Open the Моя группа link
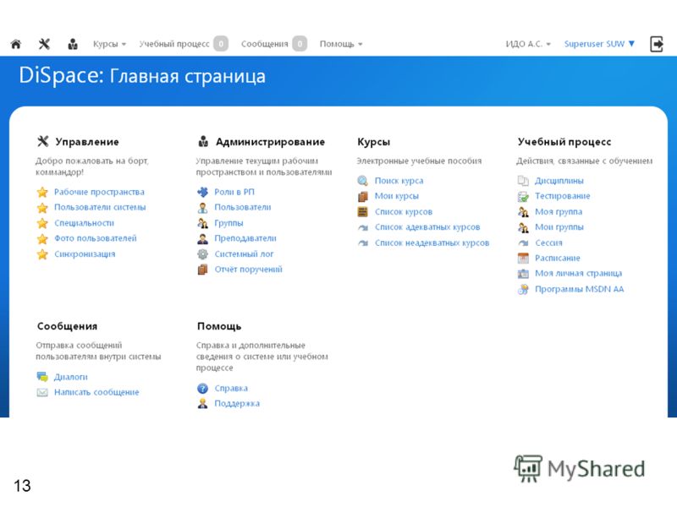This screenshot has height=507, width=677. [x=559, y=212]
